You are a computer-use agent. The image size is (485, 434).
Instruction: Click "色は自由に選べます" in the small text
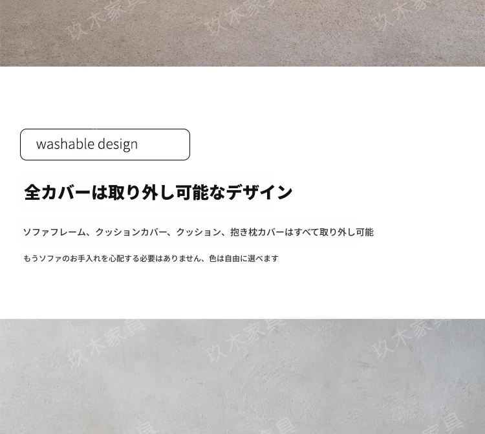pos(243,259)
